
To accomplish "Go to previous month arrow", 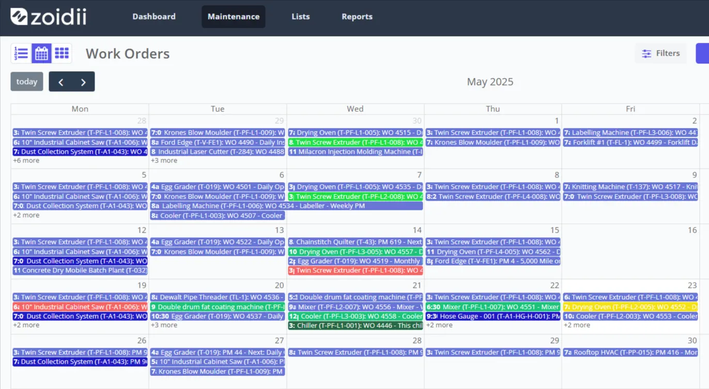I will (60, 82).
